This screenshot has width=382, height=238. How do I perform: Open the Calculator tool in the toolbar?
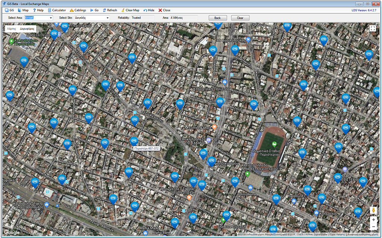click(x=57, y=10)
